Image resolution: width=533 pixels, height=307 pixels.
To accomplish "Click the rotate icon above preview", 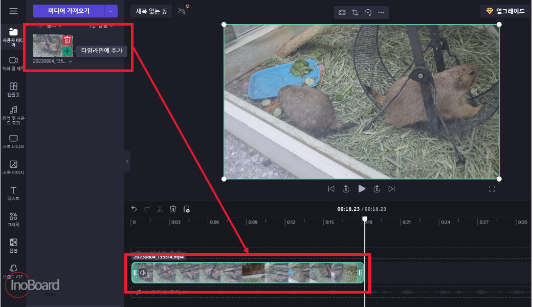I will [x=368, y=13].
